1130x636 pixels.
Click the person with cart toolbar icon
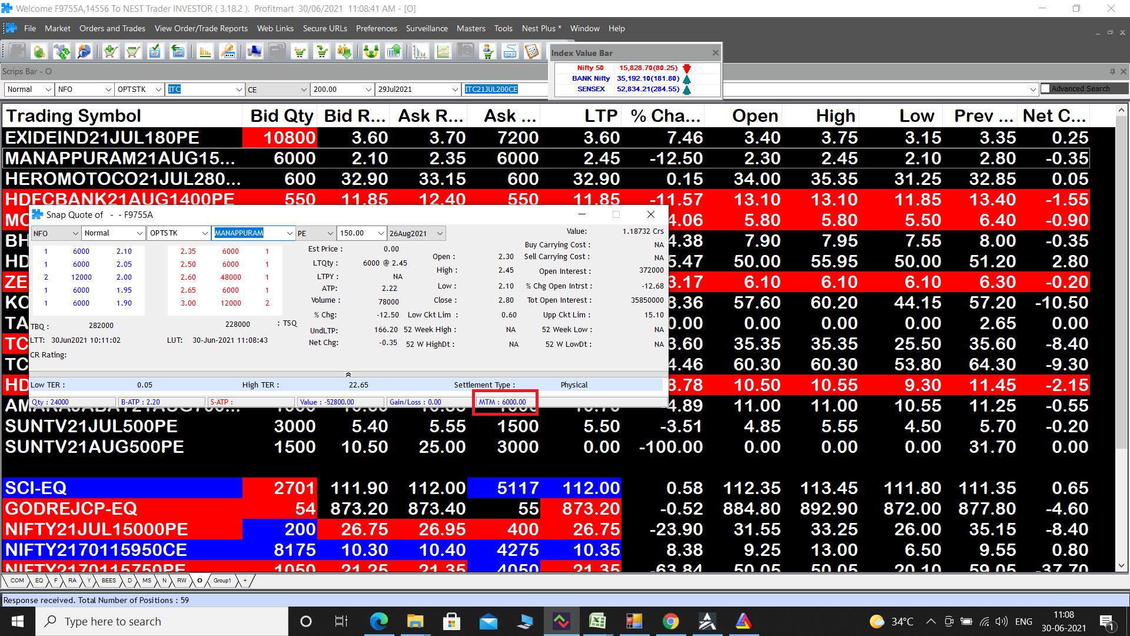(488, 52)
